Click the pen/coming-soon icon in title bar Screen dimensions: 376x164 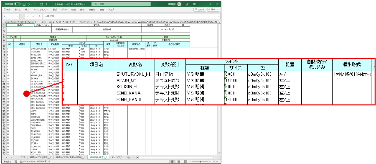click(x=187, y=4)
